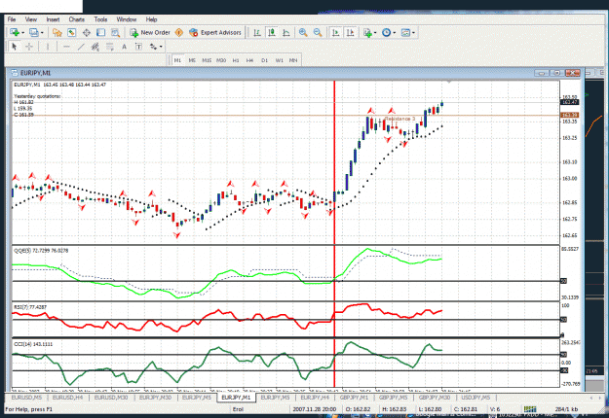
Task: Expand the Arrows dropdown arrow
Action: click(161, 47)
